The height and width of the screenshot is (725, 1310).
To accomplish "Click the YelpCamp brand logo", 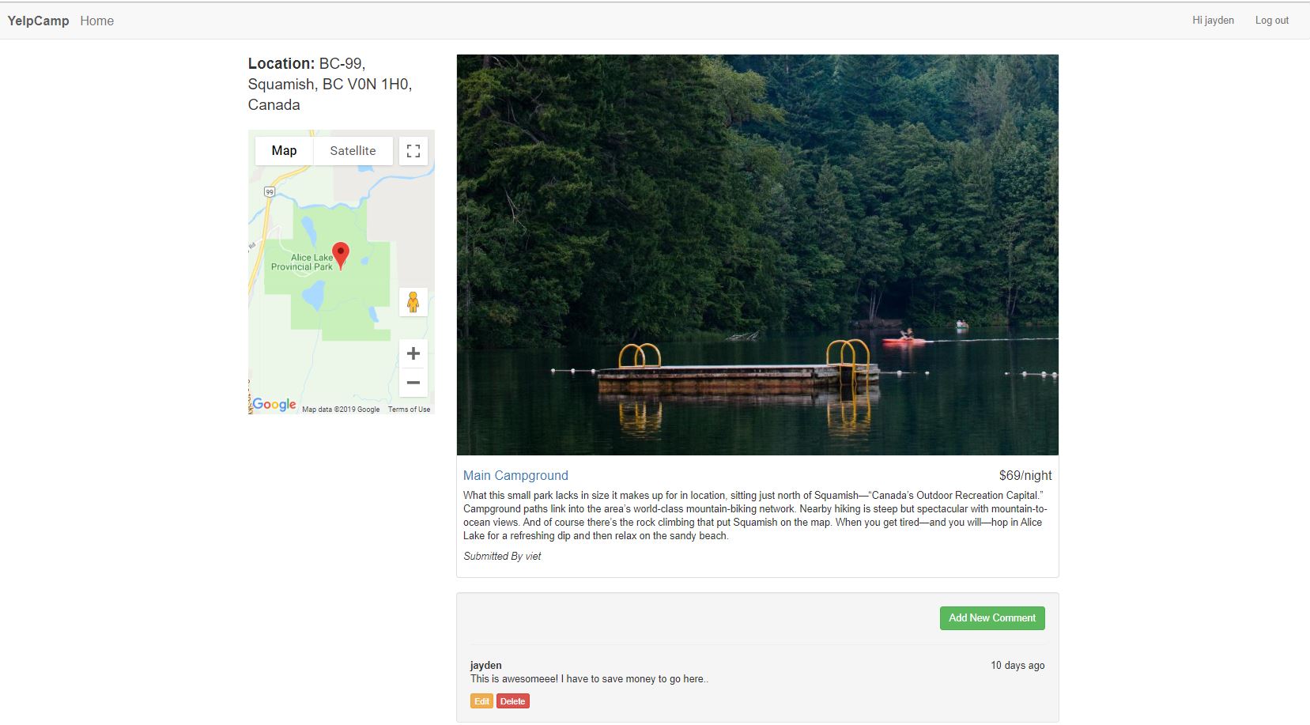I will click(x=38, y=20).
